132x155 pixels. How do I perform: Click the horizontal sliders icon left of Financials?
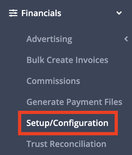pos(13,13)
